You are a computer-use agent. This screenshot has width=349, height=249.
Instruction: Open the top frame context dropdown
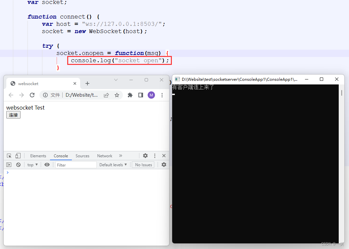click(32, 165)
